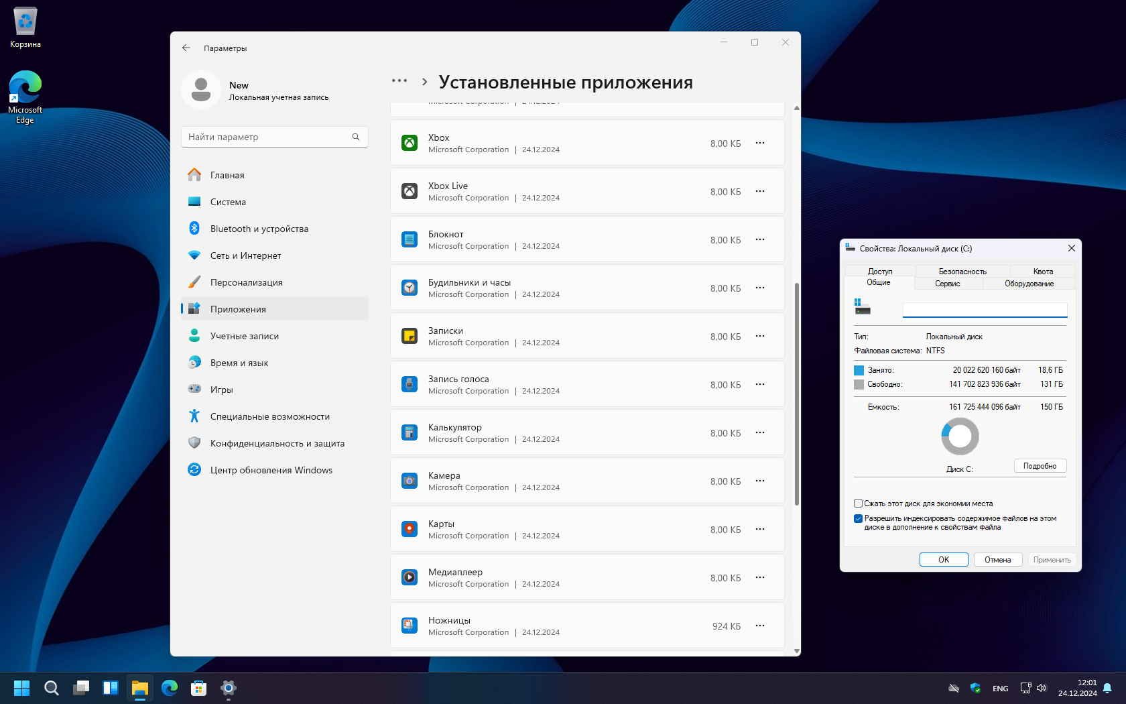1126x704 pixels.
Task: Switch to the Оборудование tab
Action: [1029, 284]
